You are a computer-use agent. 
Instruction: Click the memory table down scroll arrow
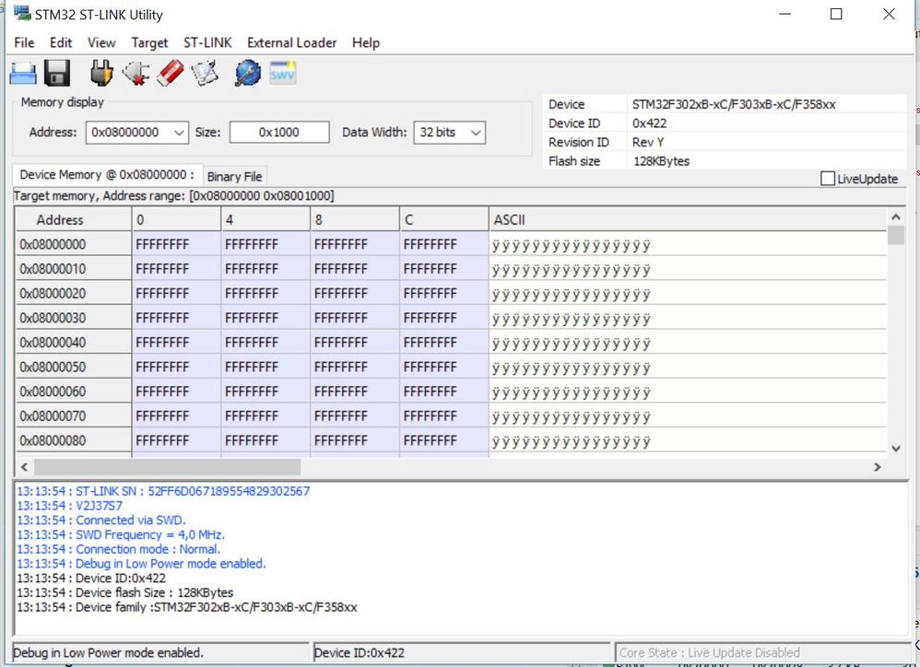tap(895, 448)
